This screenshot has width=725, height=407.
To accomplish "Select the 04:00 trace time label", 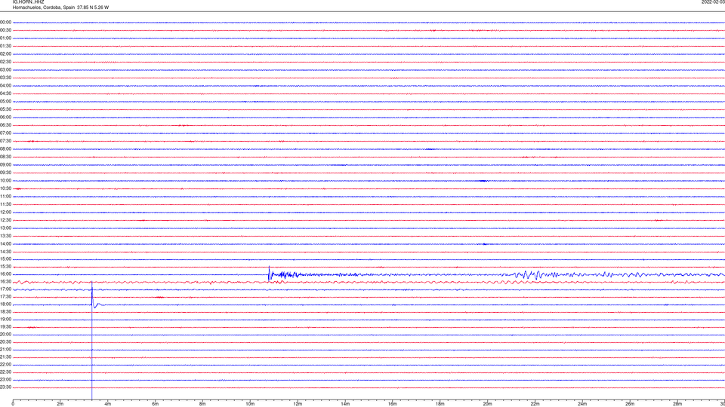I will coord(5,85).
